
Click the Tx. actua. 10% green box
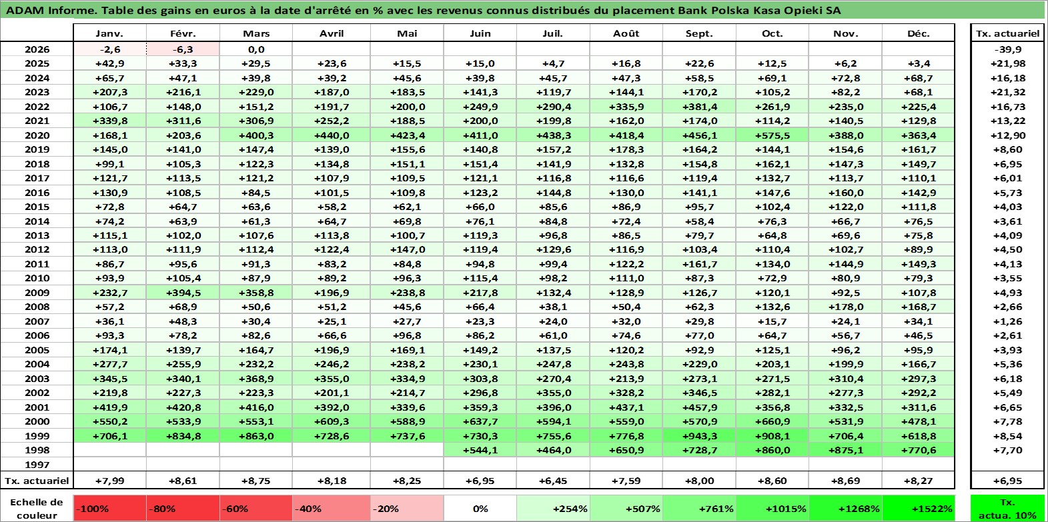coord(1007,508)
